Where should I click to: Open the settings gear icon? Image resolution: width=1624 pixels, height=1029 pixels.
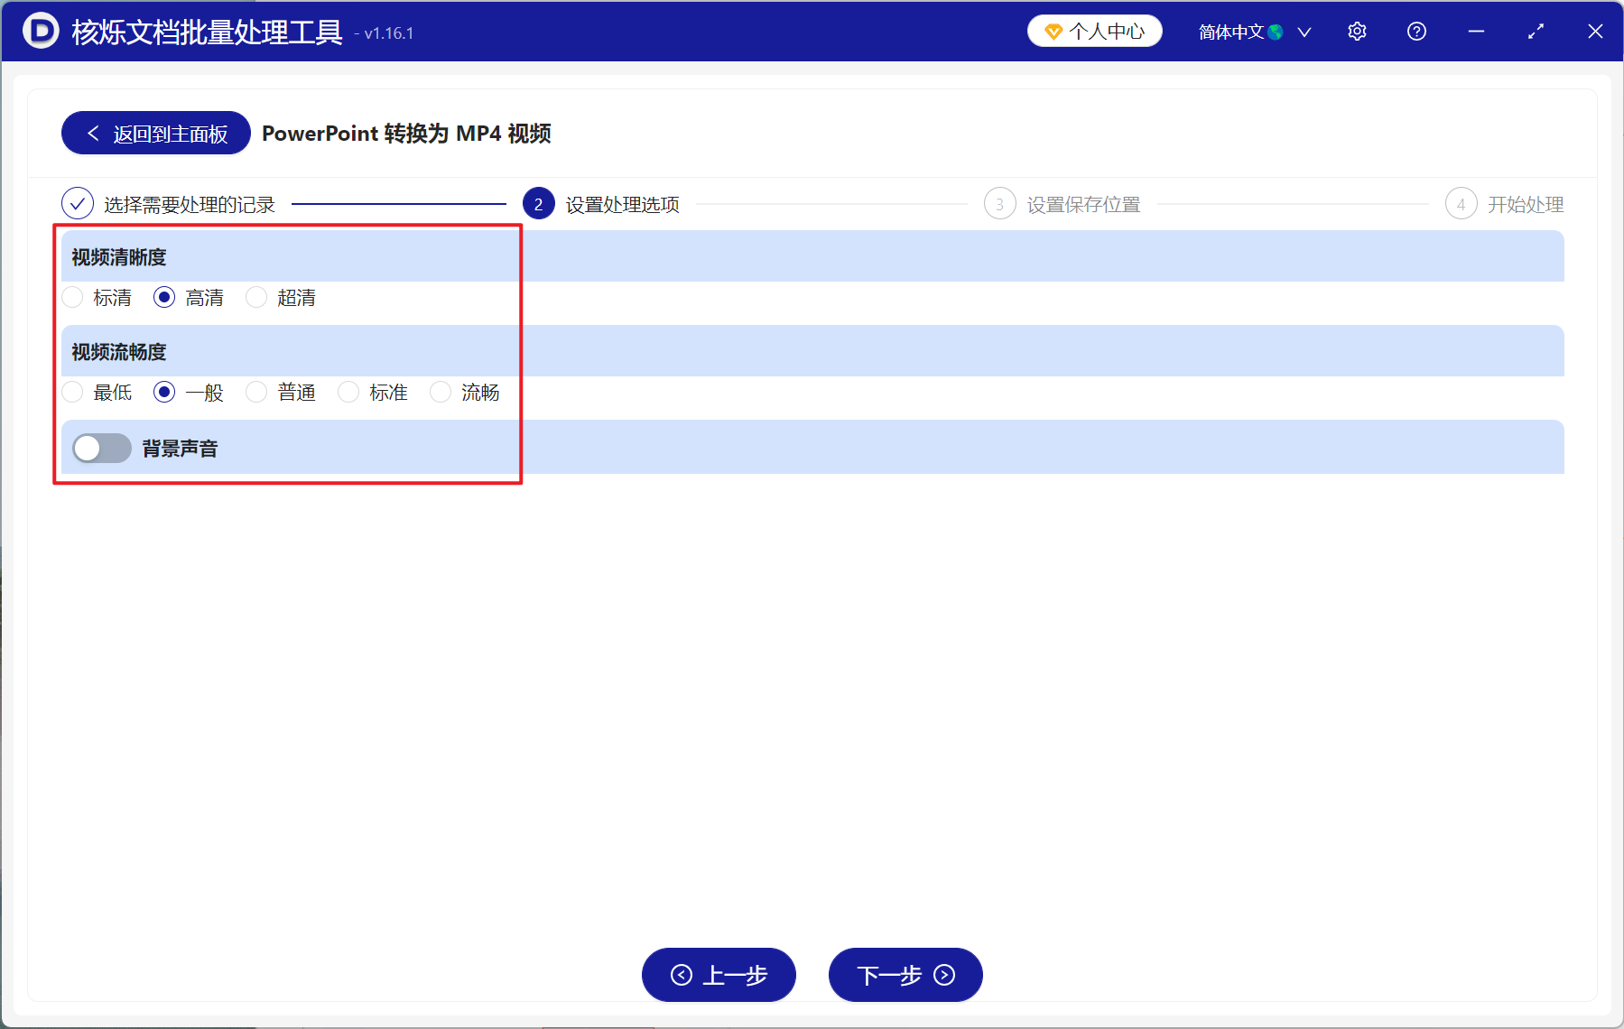pos(1357,31)
